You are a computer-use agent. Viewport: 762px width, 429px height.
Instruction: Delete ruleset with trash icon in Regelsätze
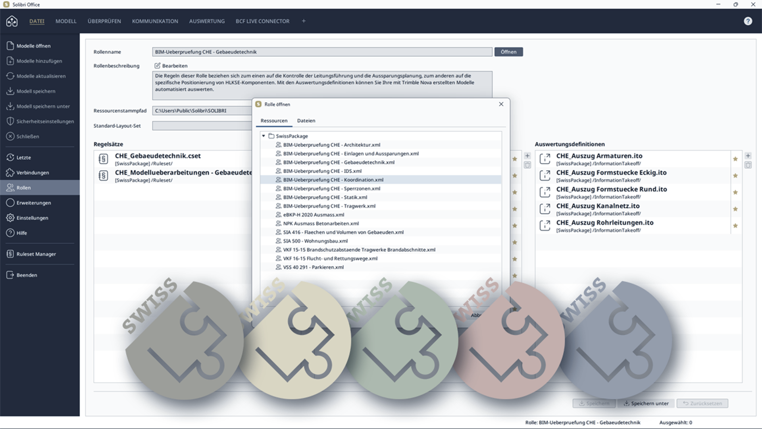[x=527, y=165]
